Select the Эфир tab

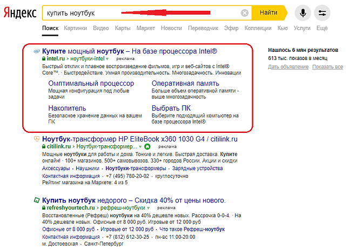(231, 28)
